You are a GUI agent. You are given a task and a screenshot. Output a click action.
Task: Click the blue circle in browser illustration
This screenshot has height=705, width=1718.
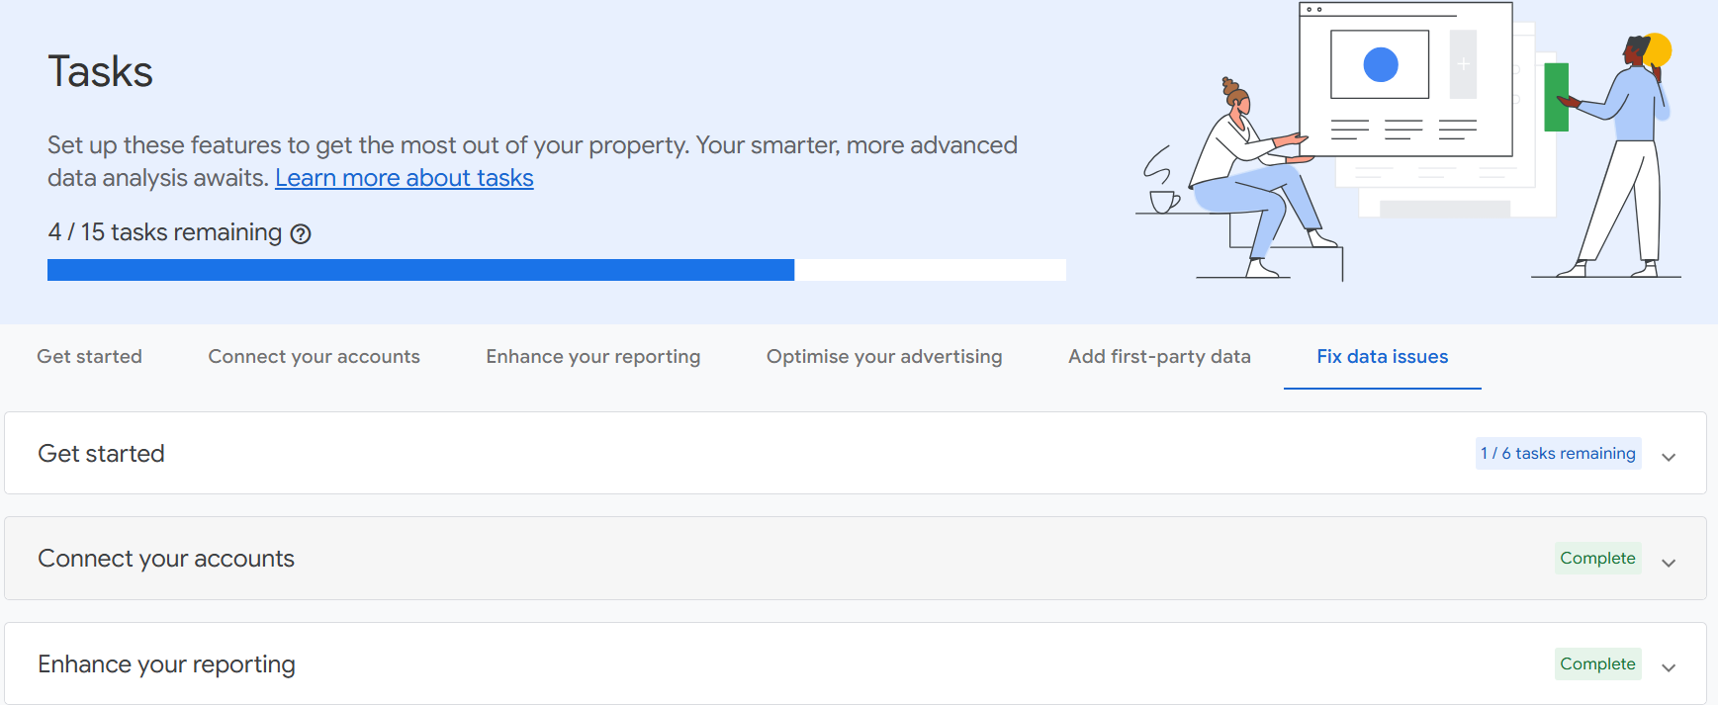coord(1380,65)
